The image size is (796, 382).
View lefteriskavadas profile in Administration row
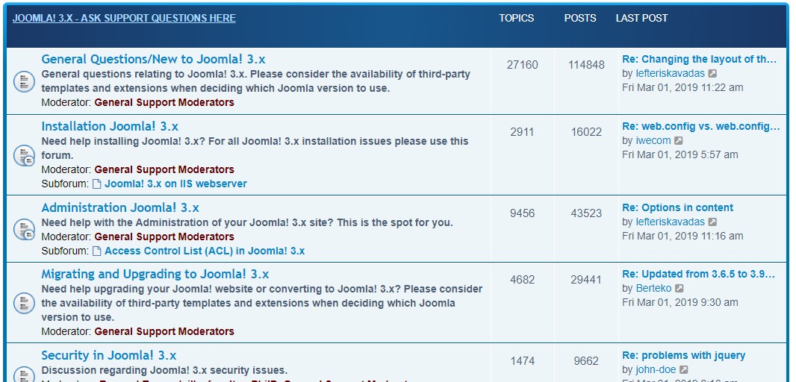coord(670,222)
